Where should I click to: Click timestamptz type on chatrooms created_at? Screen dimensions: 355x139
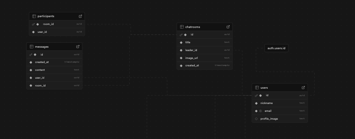222,66
